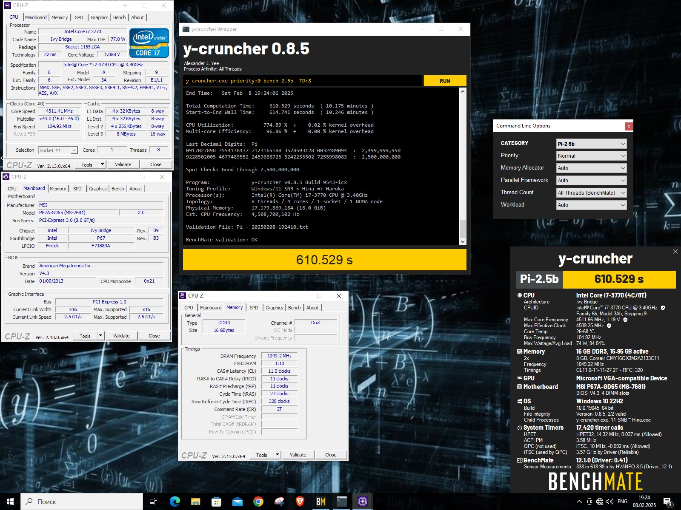Open the network globe tray icon
The image size is (681, 510).
600,501
